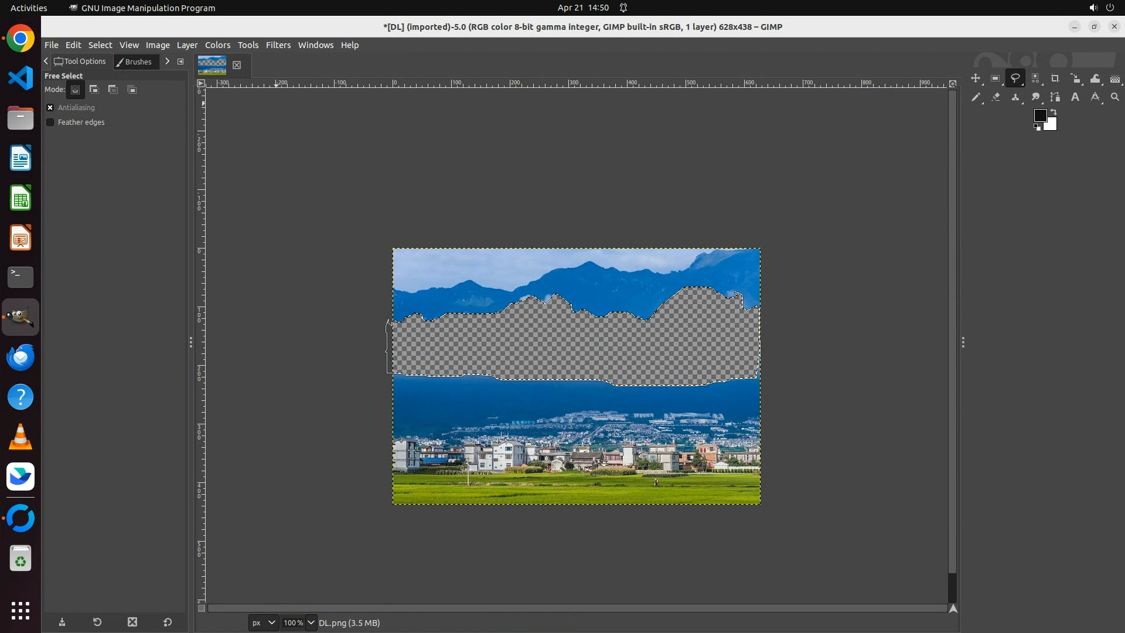This screenshot has height=633, width=1125.
Task: Select the Zoom magnifier tool
Action: tap(1115, 97)
